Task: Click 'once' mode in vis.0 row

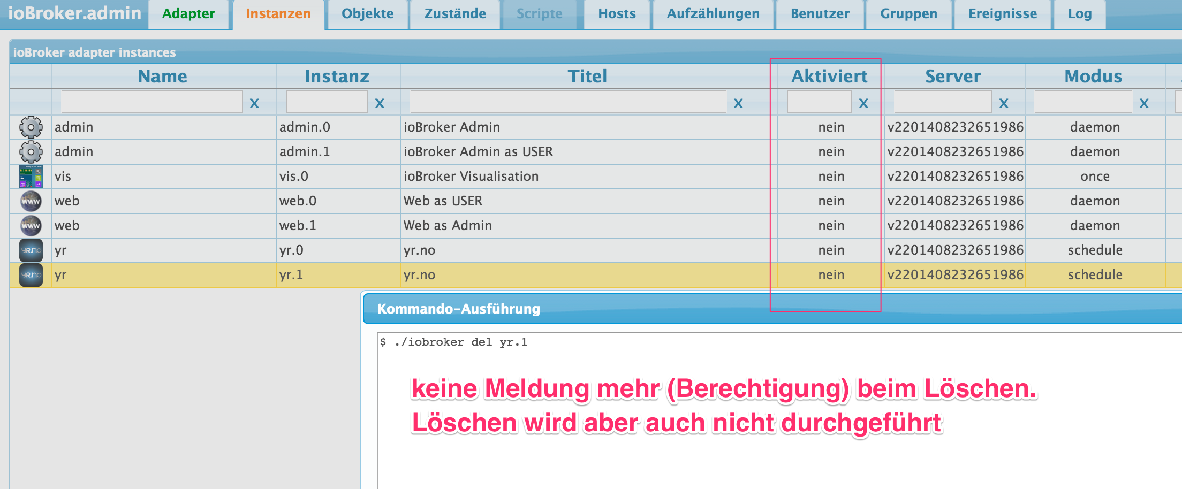Action: click(x=1095, y=177)
